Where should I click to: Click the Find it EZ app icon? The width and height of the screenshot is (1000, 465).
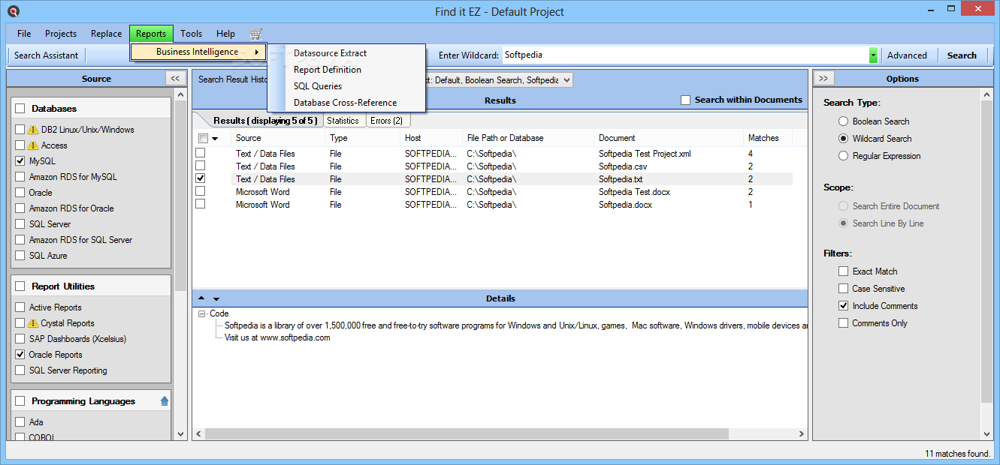pyautogui.click(x=13, y=11)
